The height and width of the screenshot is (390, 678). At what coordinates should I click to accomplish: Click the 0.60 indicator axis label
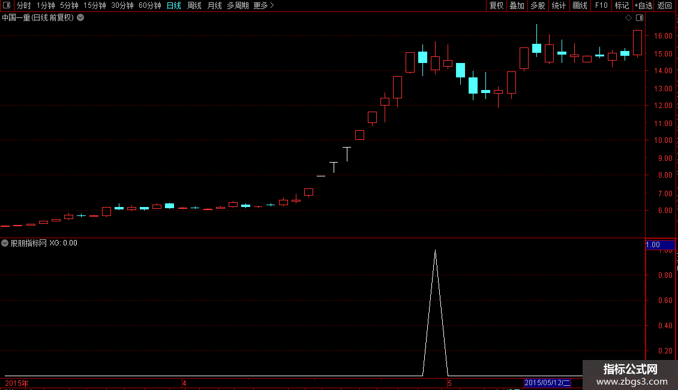[x=665, y=300]
